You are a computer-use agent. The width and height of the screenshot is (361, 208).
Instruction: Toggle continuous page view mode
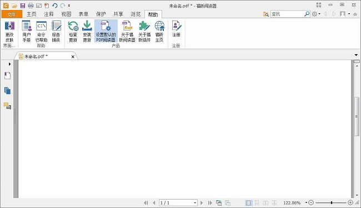point(257,202)
